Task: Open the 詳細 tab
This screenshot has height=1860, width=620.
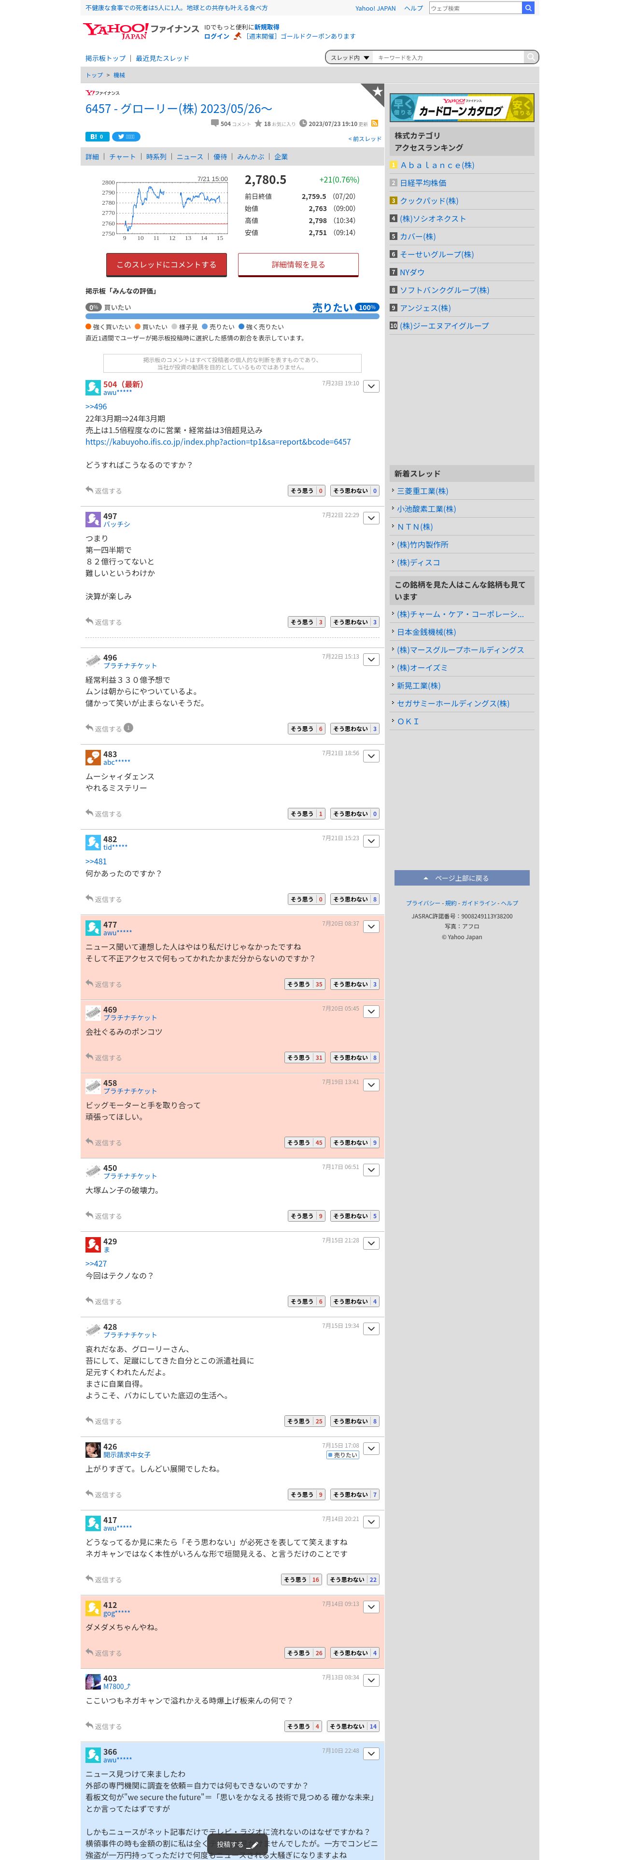Action: pos(92,156)
